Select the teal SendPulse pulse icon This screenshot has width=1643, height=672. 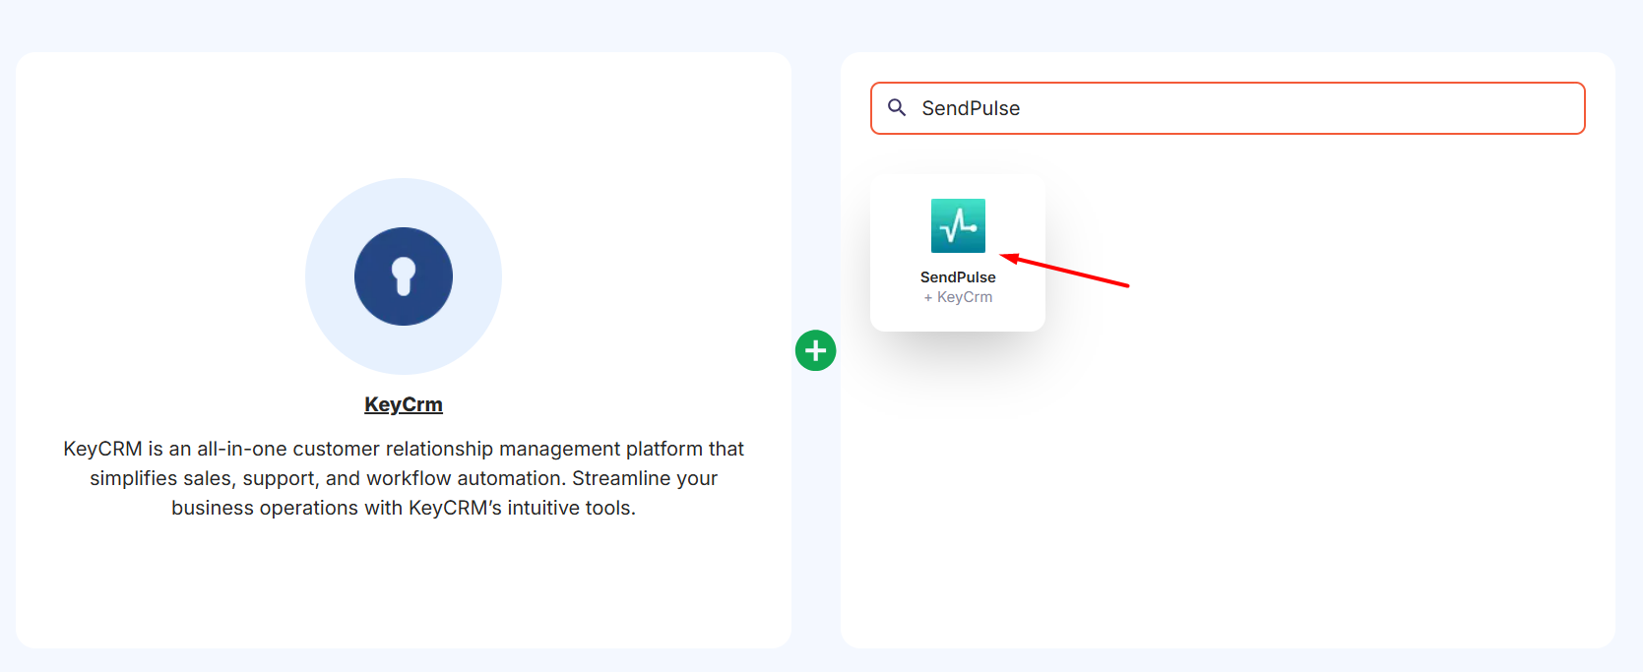[x=958, y=225]
